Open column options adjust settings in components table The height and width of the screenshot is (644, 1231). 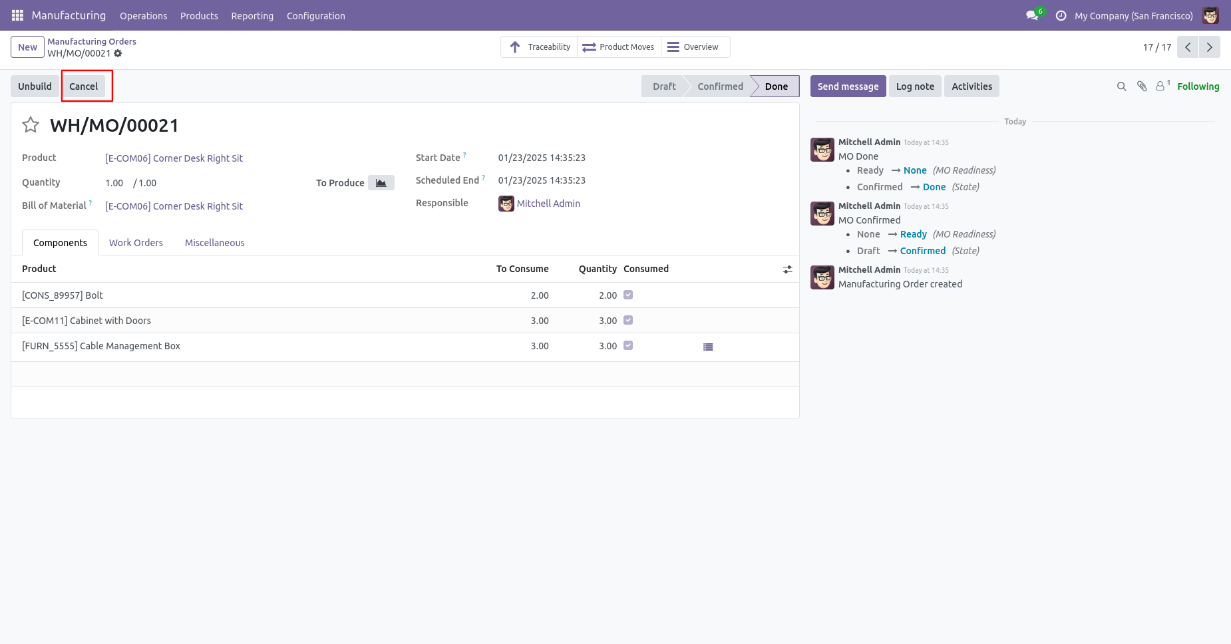tap(787, 269)
